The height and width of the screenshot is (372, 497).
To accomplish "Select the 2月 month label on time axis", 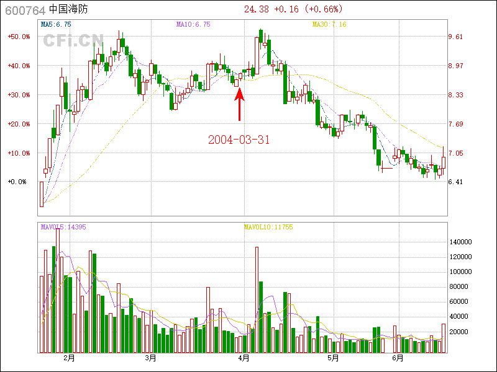I will (69, 358).
